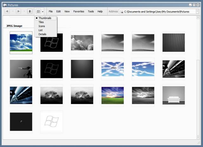Open the View menu
Screen dimensions: 203x147
pyautogui.click(x=67, y=11)
